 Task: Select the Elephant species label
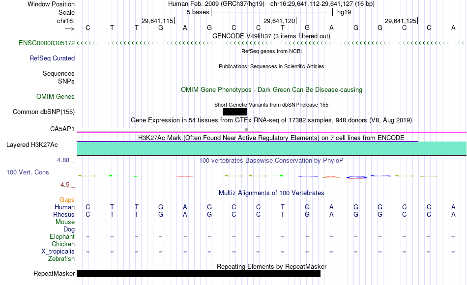pos(62,236)
